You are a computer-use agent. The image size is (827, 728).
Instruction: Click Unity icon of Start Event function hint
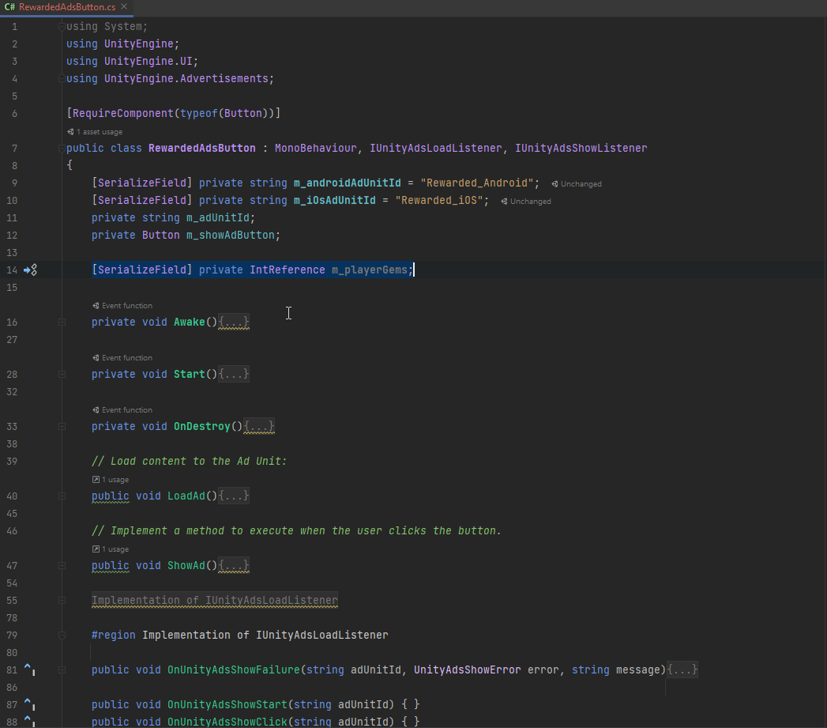click(x=96, y=358)
